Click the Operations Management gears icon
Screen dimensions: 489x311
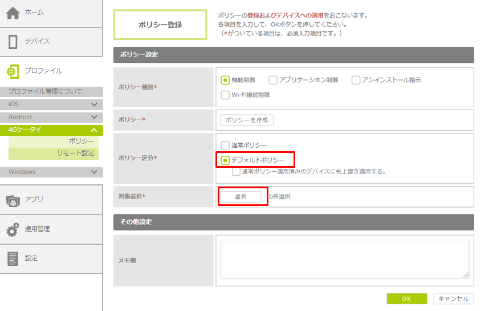(x=13, y=229)
